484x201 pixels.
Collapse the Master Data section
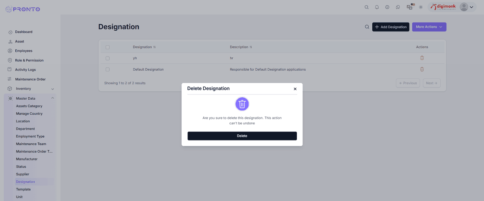[52, 98]
